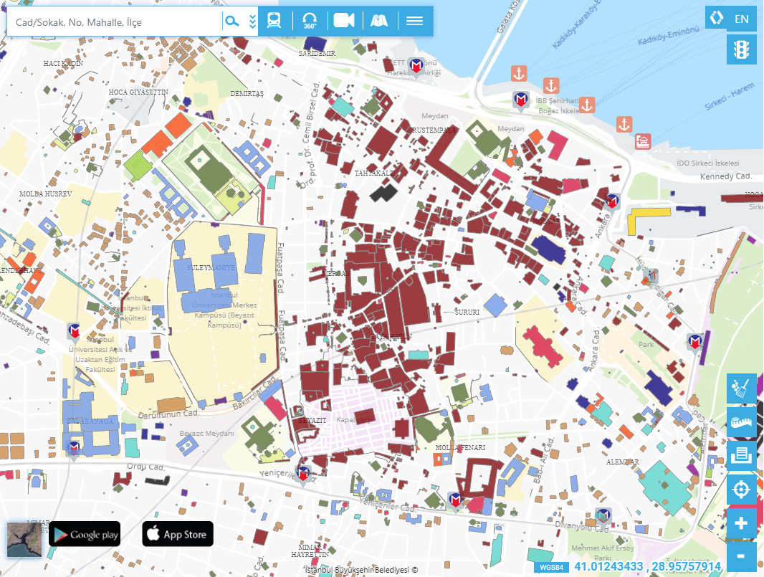The image size is (764, 577).
Task: Click the metro marker on Yeniçeriler Cad.
Action: [455, 501]
